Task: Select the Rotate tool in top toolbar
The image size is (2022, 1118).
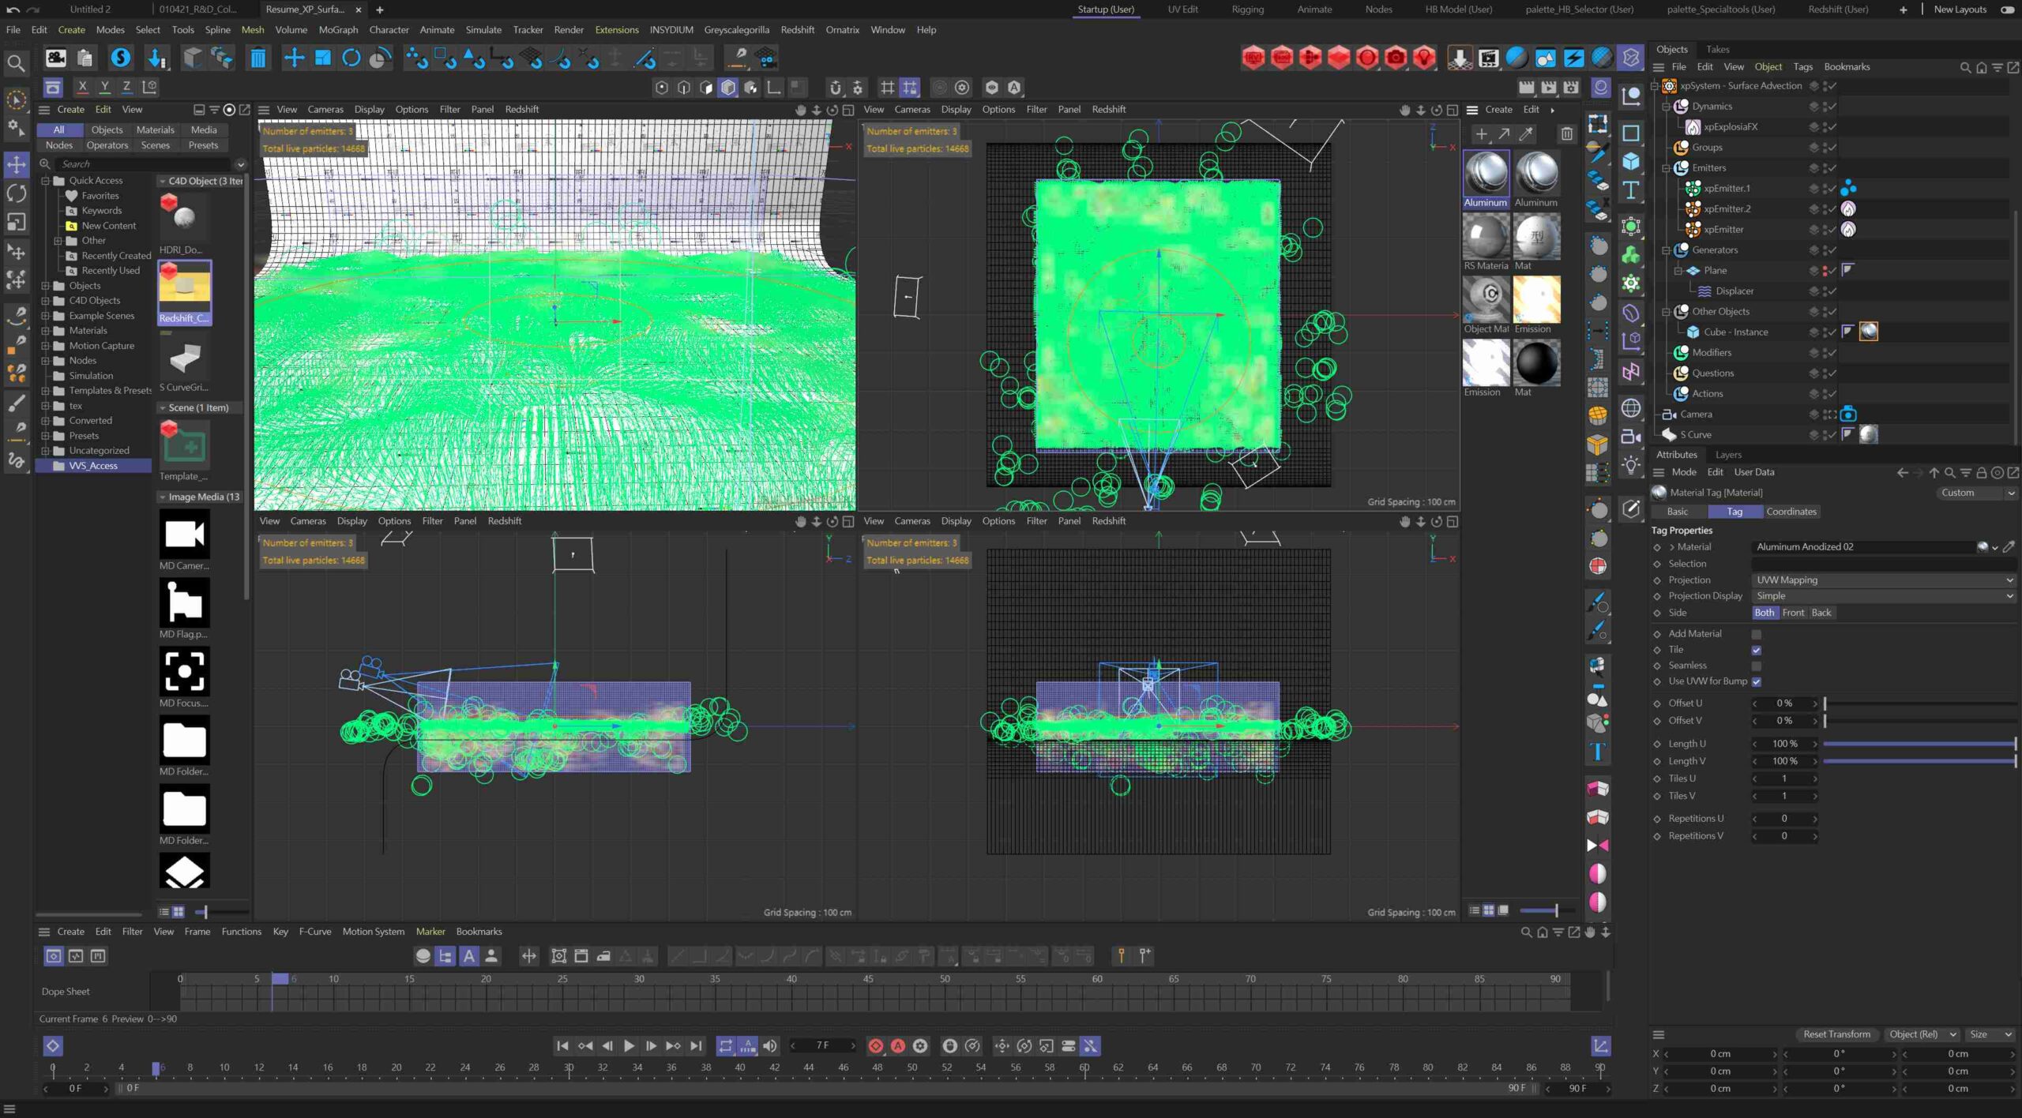Action: coord(351,58)
